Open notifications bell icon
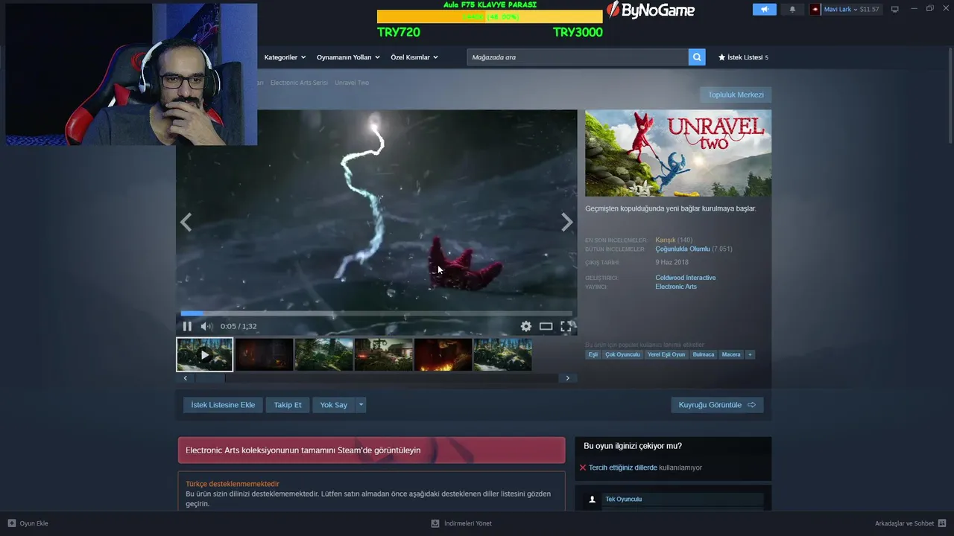This screenshot has height=536, width=954. coord(792,10)
